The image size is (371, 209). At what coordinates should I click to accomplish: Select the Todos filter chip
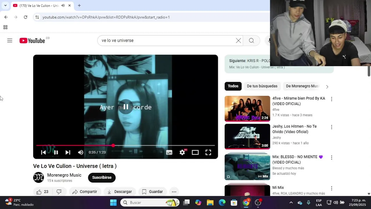click(233, 86)
